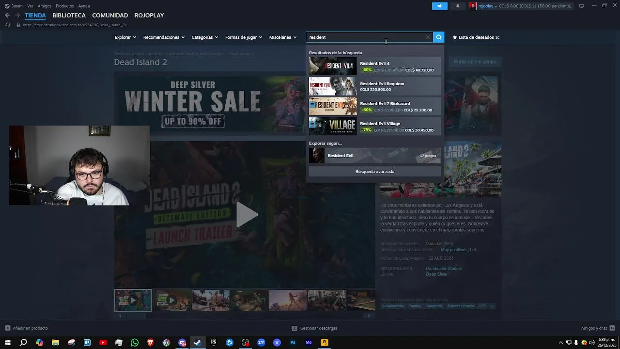Image resolution: width=620 pixels, height=349 pixels.
Task: Go forward with the forward arrow
Action: tap(17, 16)
